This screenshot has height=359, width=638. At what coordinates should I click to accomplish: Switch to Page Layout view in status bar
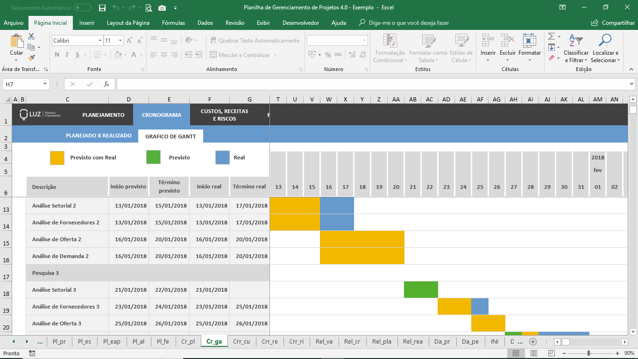pyautogui.click(x=534, y=353)
